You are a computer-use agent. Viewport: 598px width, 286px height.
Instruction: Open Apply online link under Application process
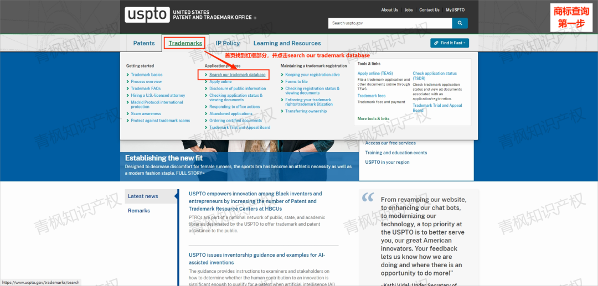(220, 81)
